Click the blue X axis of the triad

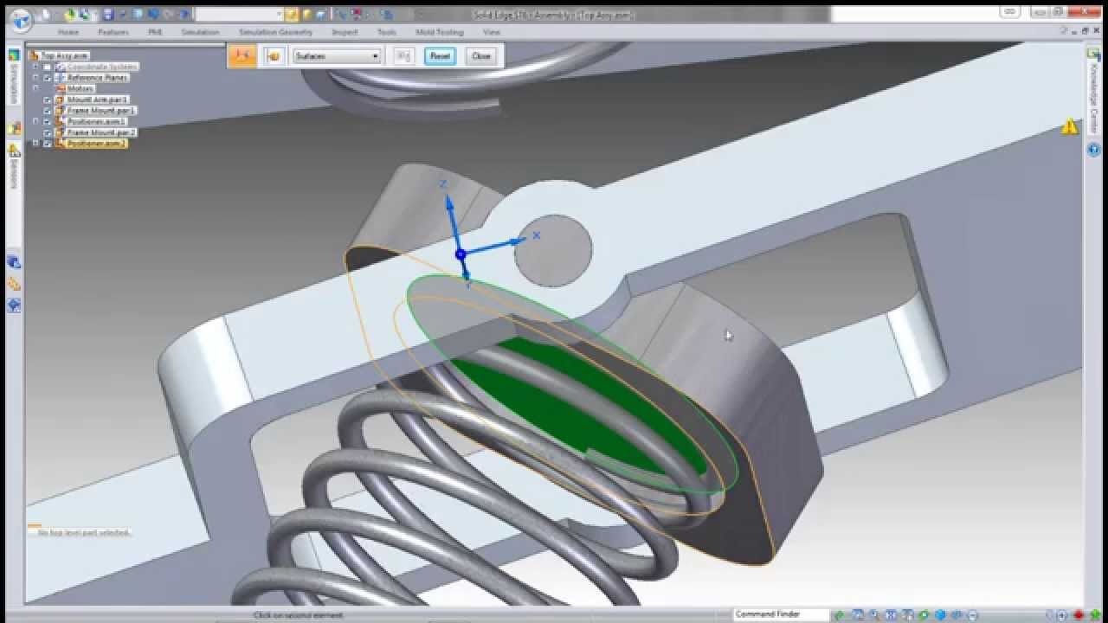(x=495, y=246)
